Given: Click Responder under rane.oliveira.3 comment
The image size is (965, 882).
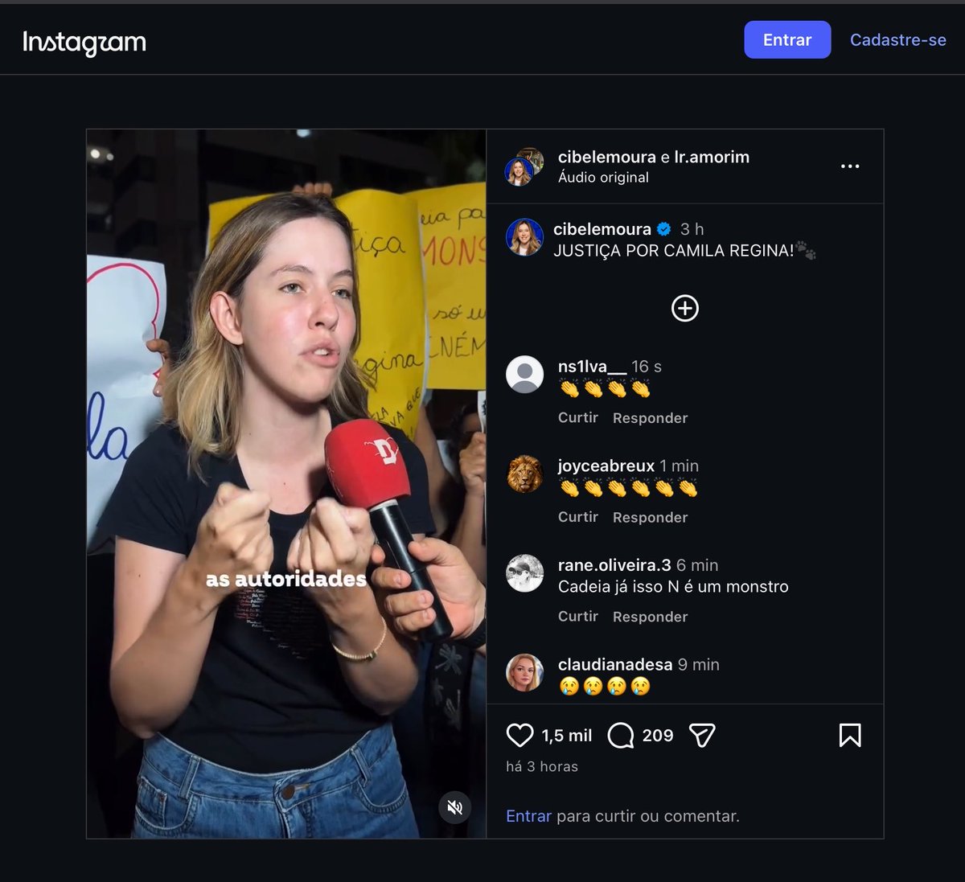Looking at the screenshot, I should (x=650, y=616).
